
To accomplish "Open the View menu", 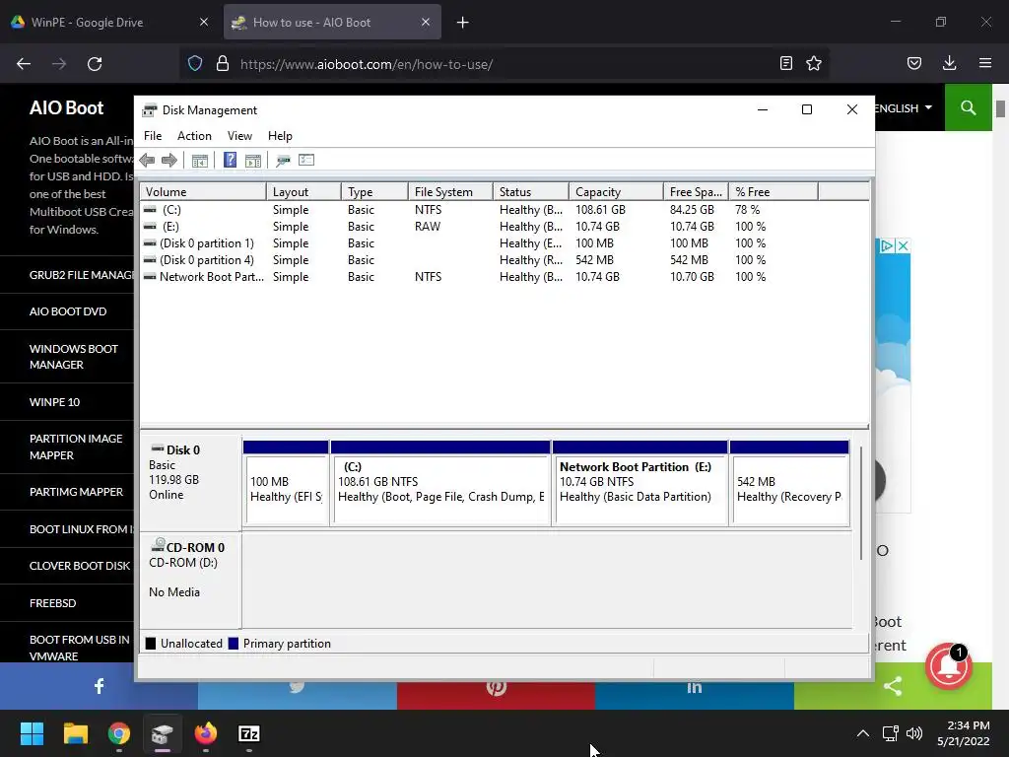I will pyautogui.click(x=239, y=136).
